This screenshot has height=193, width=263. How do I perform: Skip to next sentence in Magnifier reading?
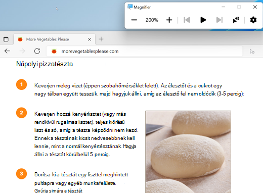[x=219, y=20]
